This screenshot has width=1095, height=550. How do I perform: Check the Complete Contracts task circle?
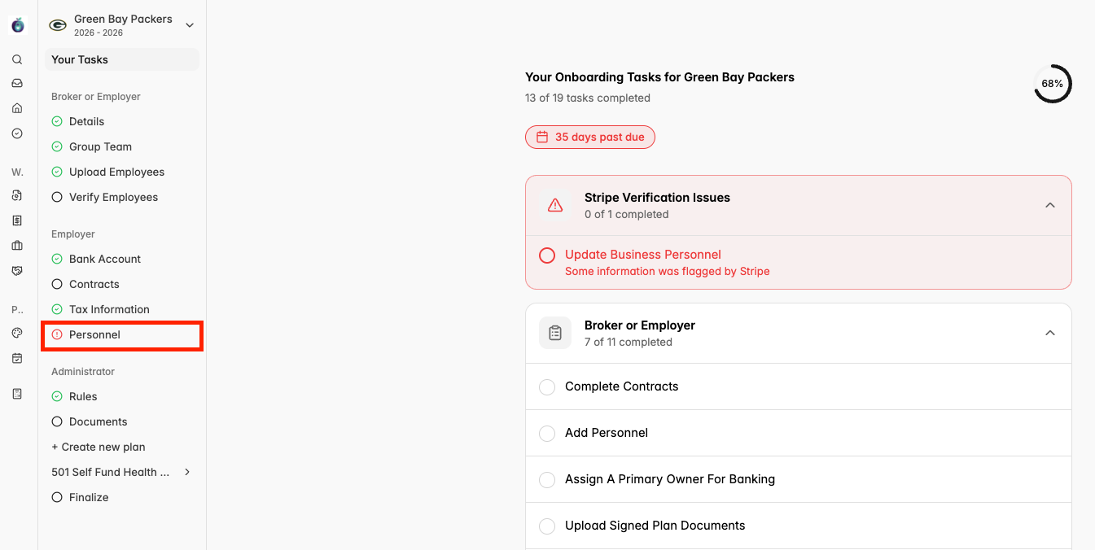coord(547,386)
